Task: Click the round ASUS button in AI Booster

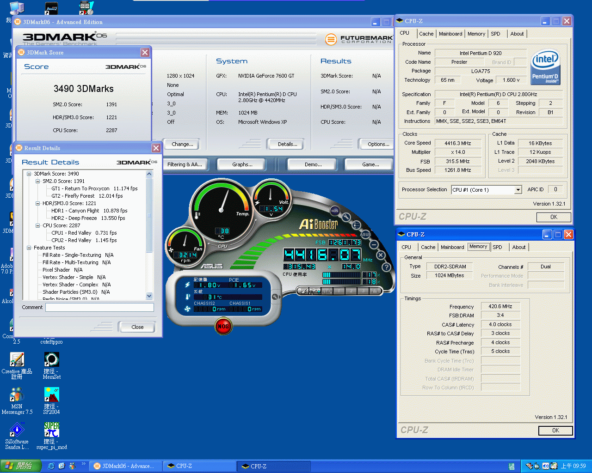Action: point(365,234)
